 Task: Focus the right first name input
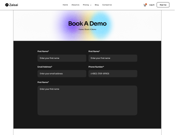pyautogui.click(x=113, y=58)
